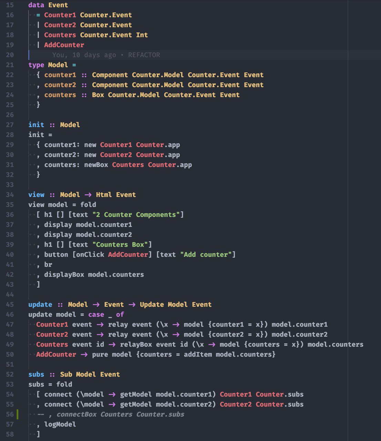The height and width of the screenshot is (441, 381).
Task: Click the string "2 Counter Components"
Action: point(136,215)
